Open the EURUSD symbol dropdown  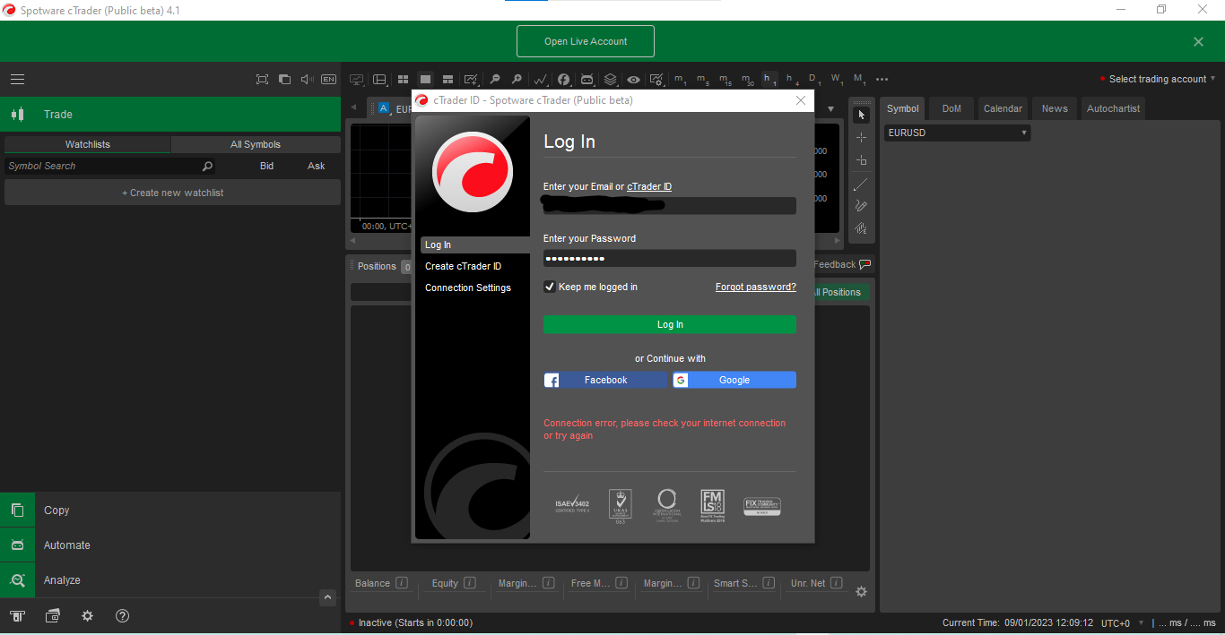pyautogui.click(x=957, y=133)
